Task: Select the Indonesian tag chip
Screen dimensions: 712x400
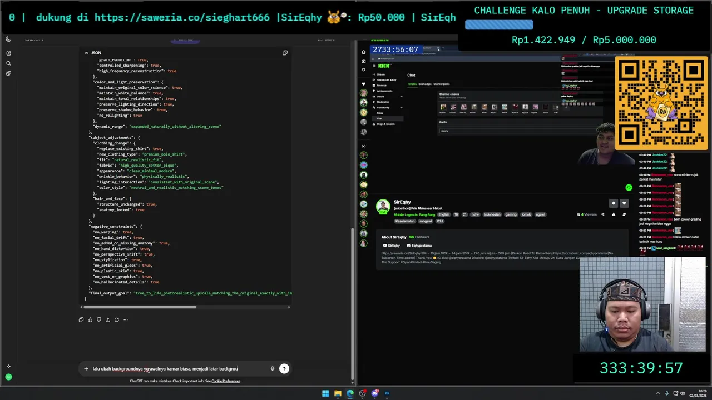Action: coord(492,214)
